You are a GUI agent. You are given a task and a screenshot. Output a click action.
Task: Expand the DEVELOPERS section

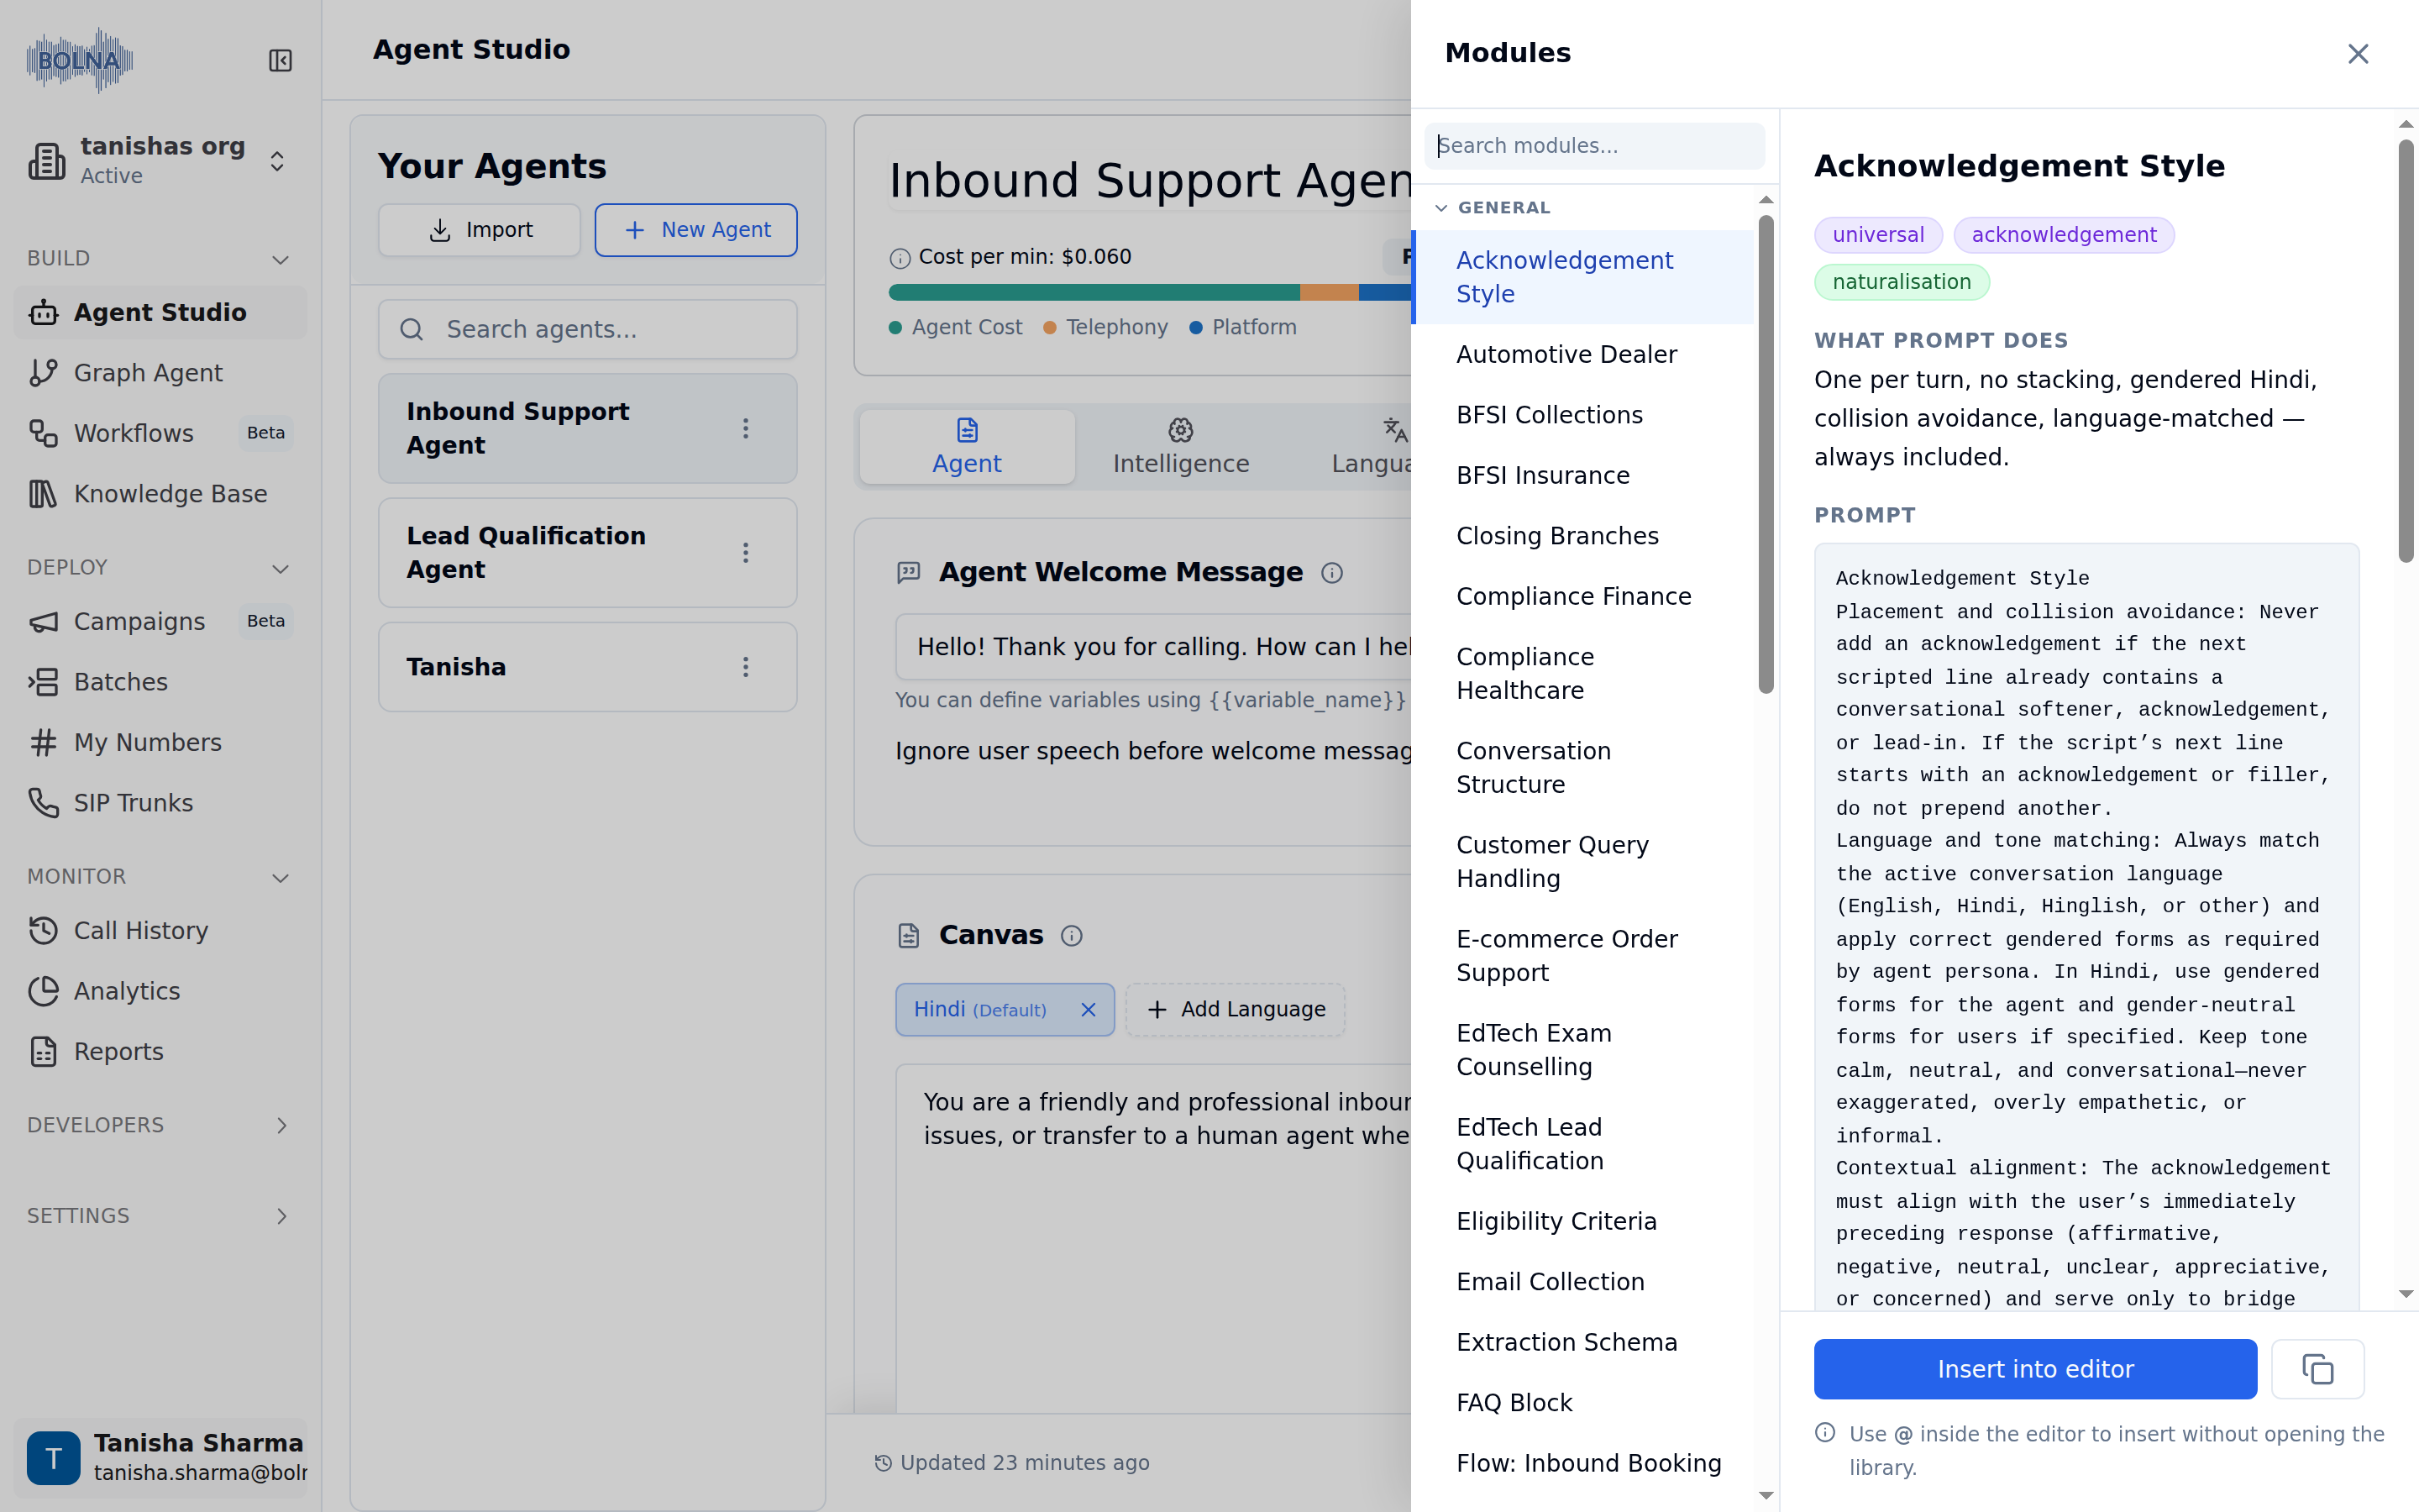[160, 1125]
